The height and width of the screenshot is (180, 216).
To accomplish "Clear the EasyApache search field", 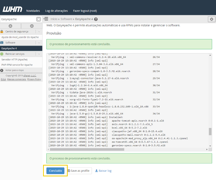I will [39, 19].
